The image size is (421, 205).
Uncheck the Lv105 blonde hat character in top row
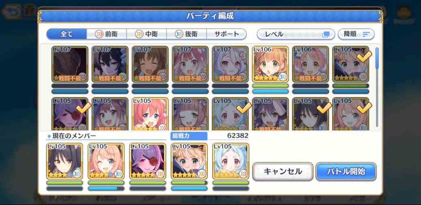click(x=350, y=64)
